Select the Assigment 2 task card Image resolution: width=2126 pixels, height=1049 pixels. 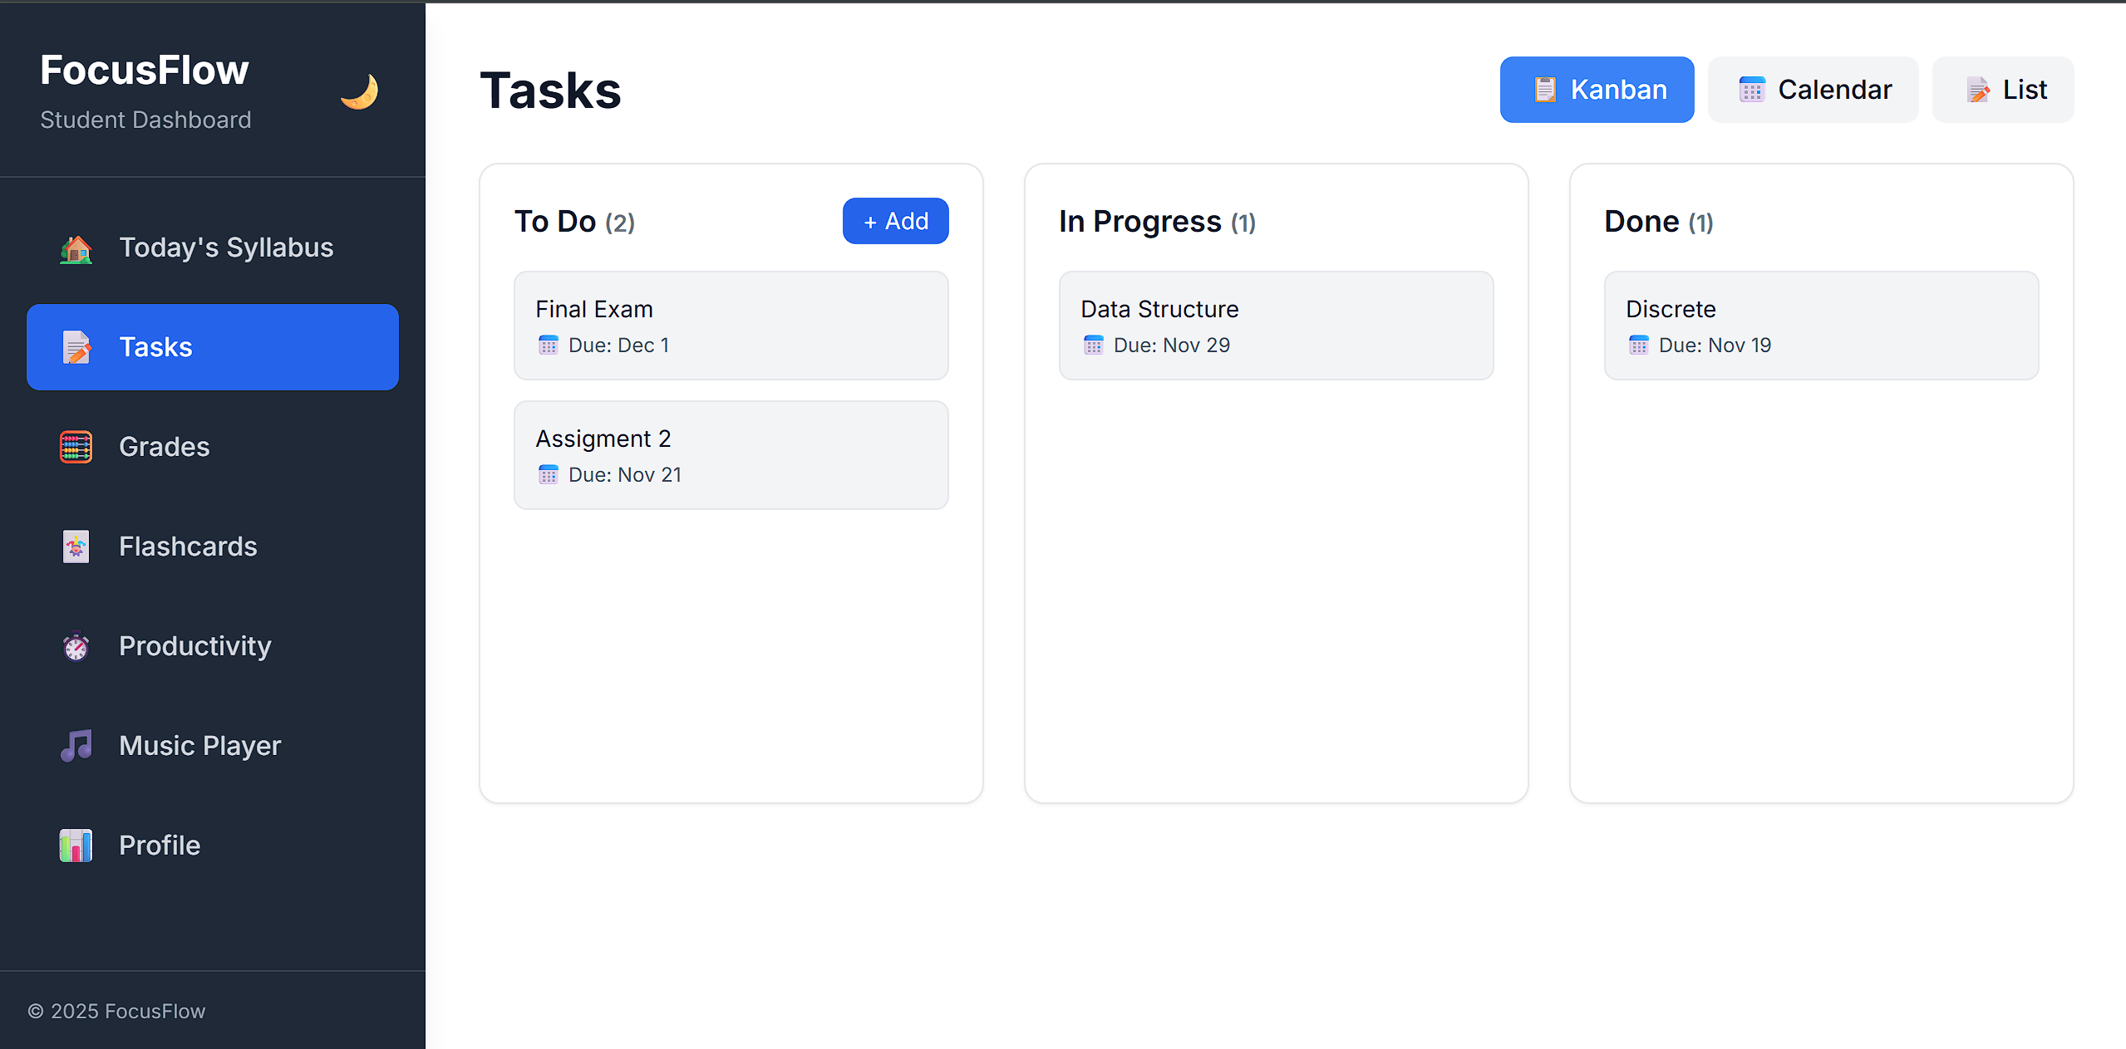click(731, 454)
